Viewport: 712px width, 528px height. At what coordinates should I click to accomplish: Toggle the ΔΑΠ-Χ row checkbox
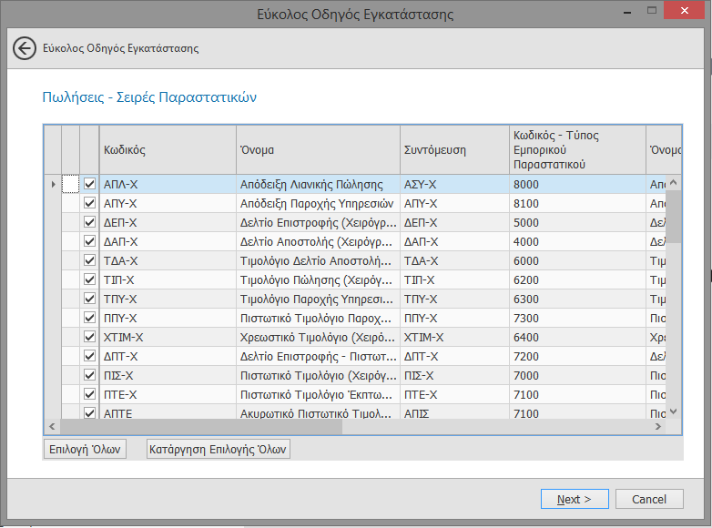point(89,241)
